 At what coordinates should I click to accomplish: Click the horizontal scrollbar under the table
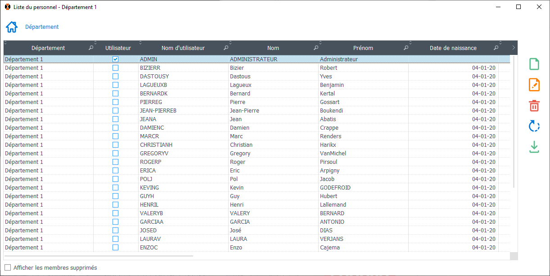(99, 256)
